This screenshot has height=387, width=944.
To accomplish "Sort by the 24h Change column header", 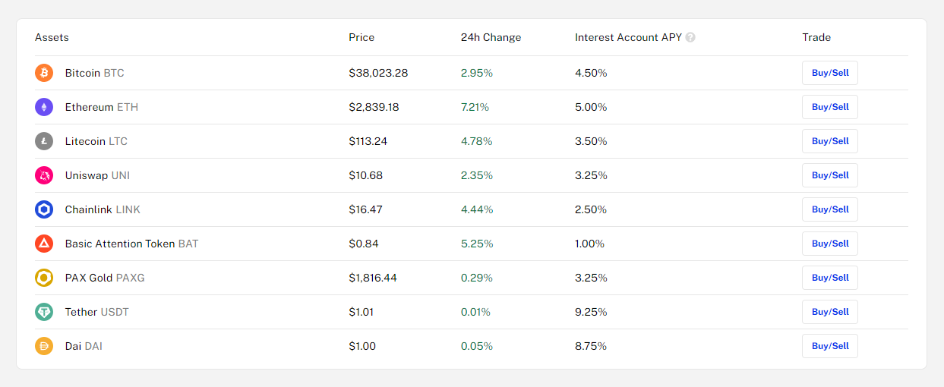I will (x=491, y=37).
